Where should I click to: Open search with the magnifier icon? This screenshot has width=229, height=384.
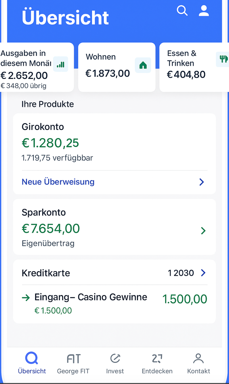pos(182,11)
